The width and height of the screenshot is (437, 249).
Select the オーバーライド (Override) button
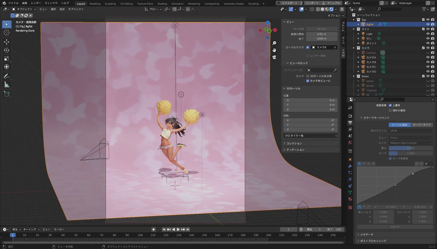coord(422,125)
